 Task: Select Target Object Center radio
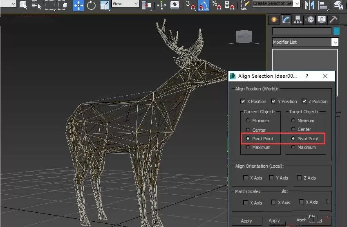tap(293, 129)
